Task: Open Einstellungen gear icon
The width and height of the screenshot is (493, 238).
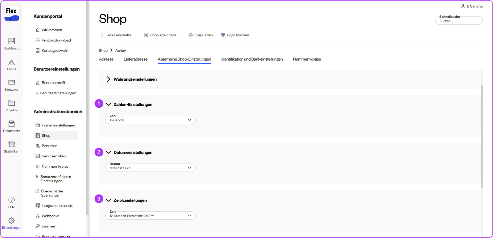Action: (12, 221)
